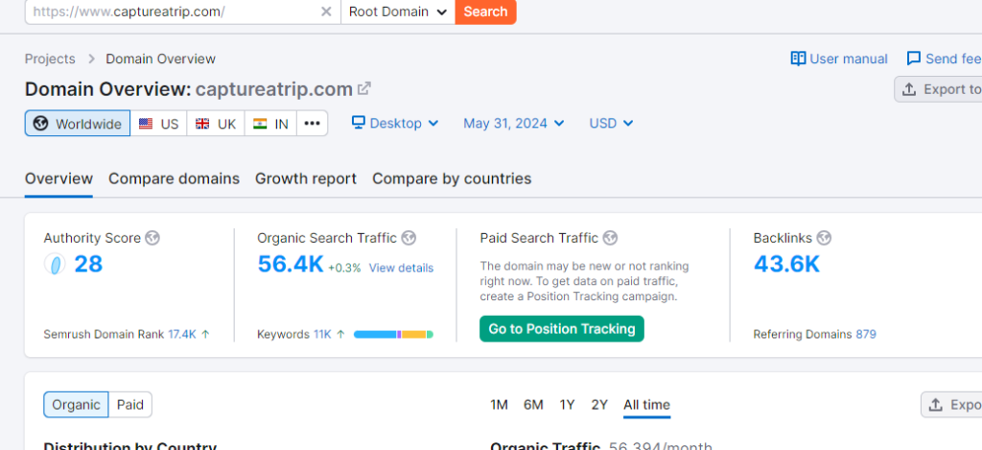Set time range to 1Y
Screen dimensions: 982x450
567,405
